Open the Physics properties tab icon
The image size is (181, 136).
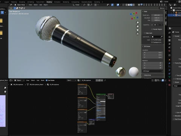click(169, 70)
